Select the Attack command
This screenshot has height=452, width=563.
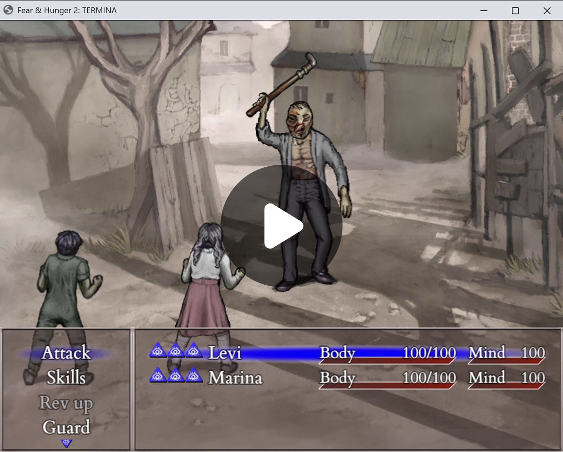click(66, 353)
